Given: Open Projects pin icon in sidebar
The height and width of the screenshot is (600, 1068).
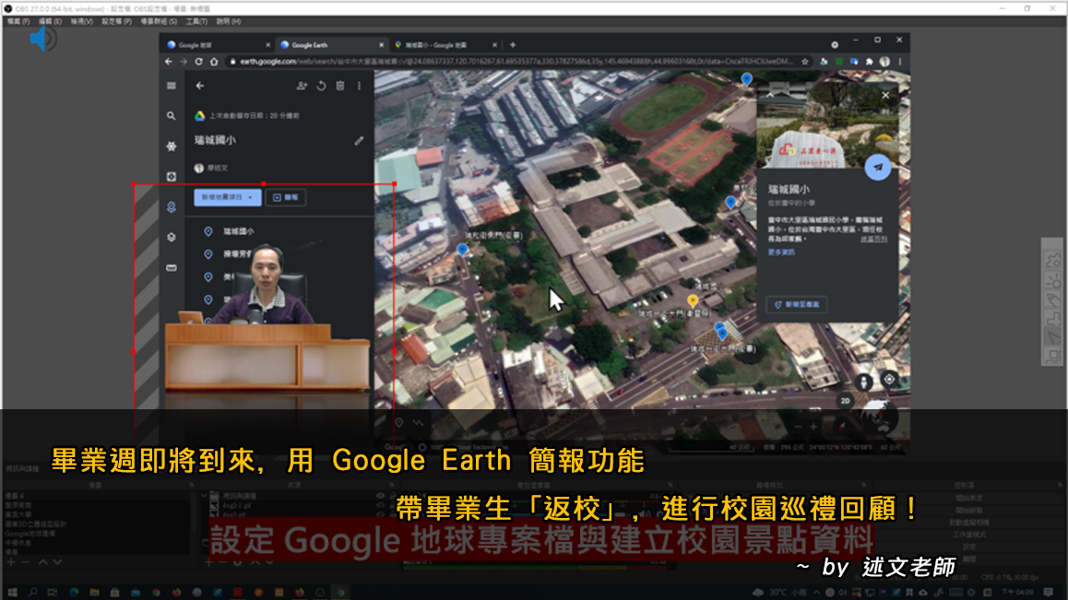Looking at the screenshot, I should tap(171, 206).
